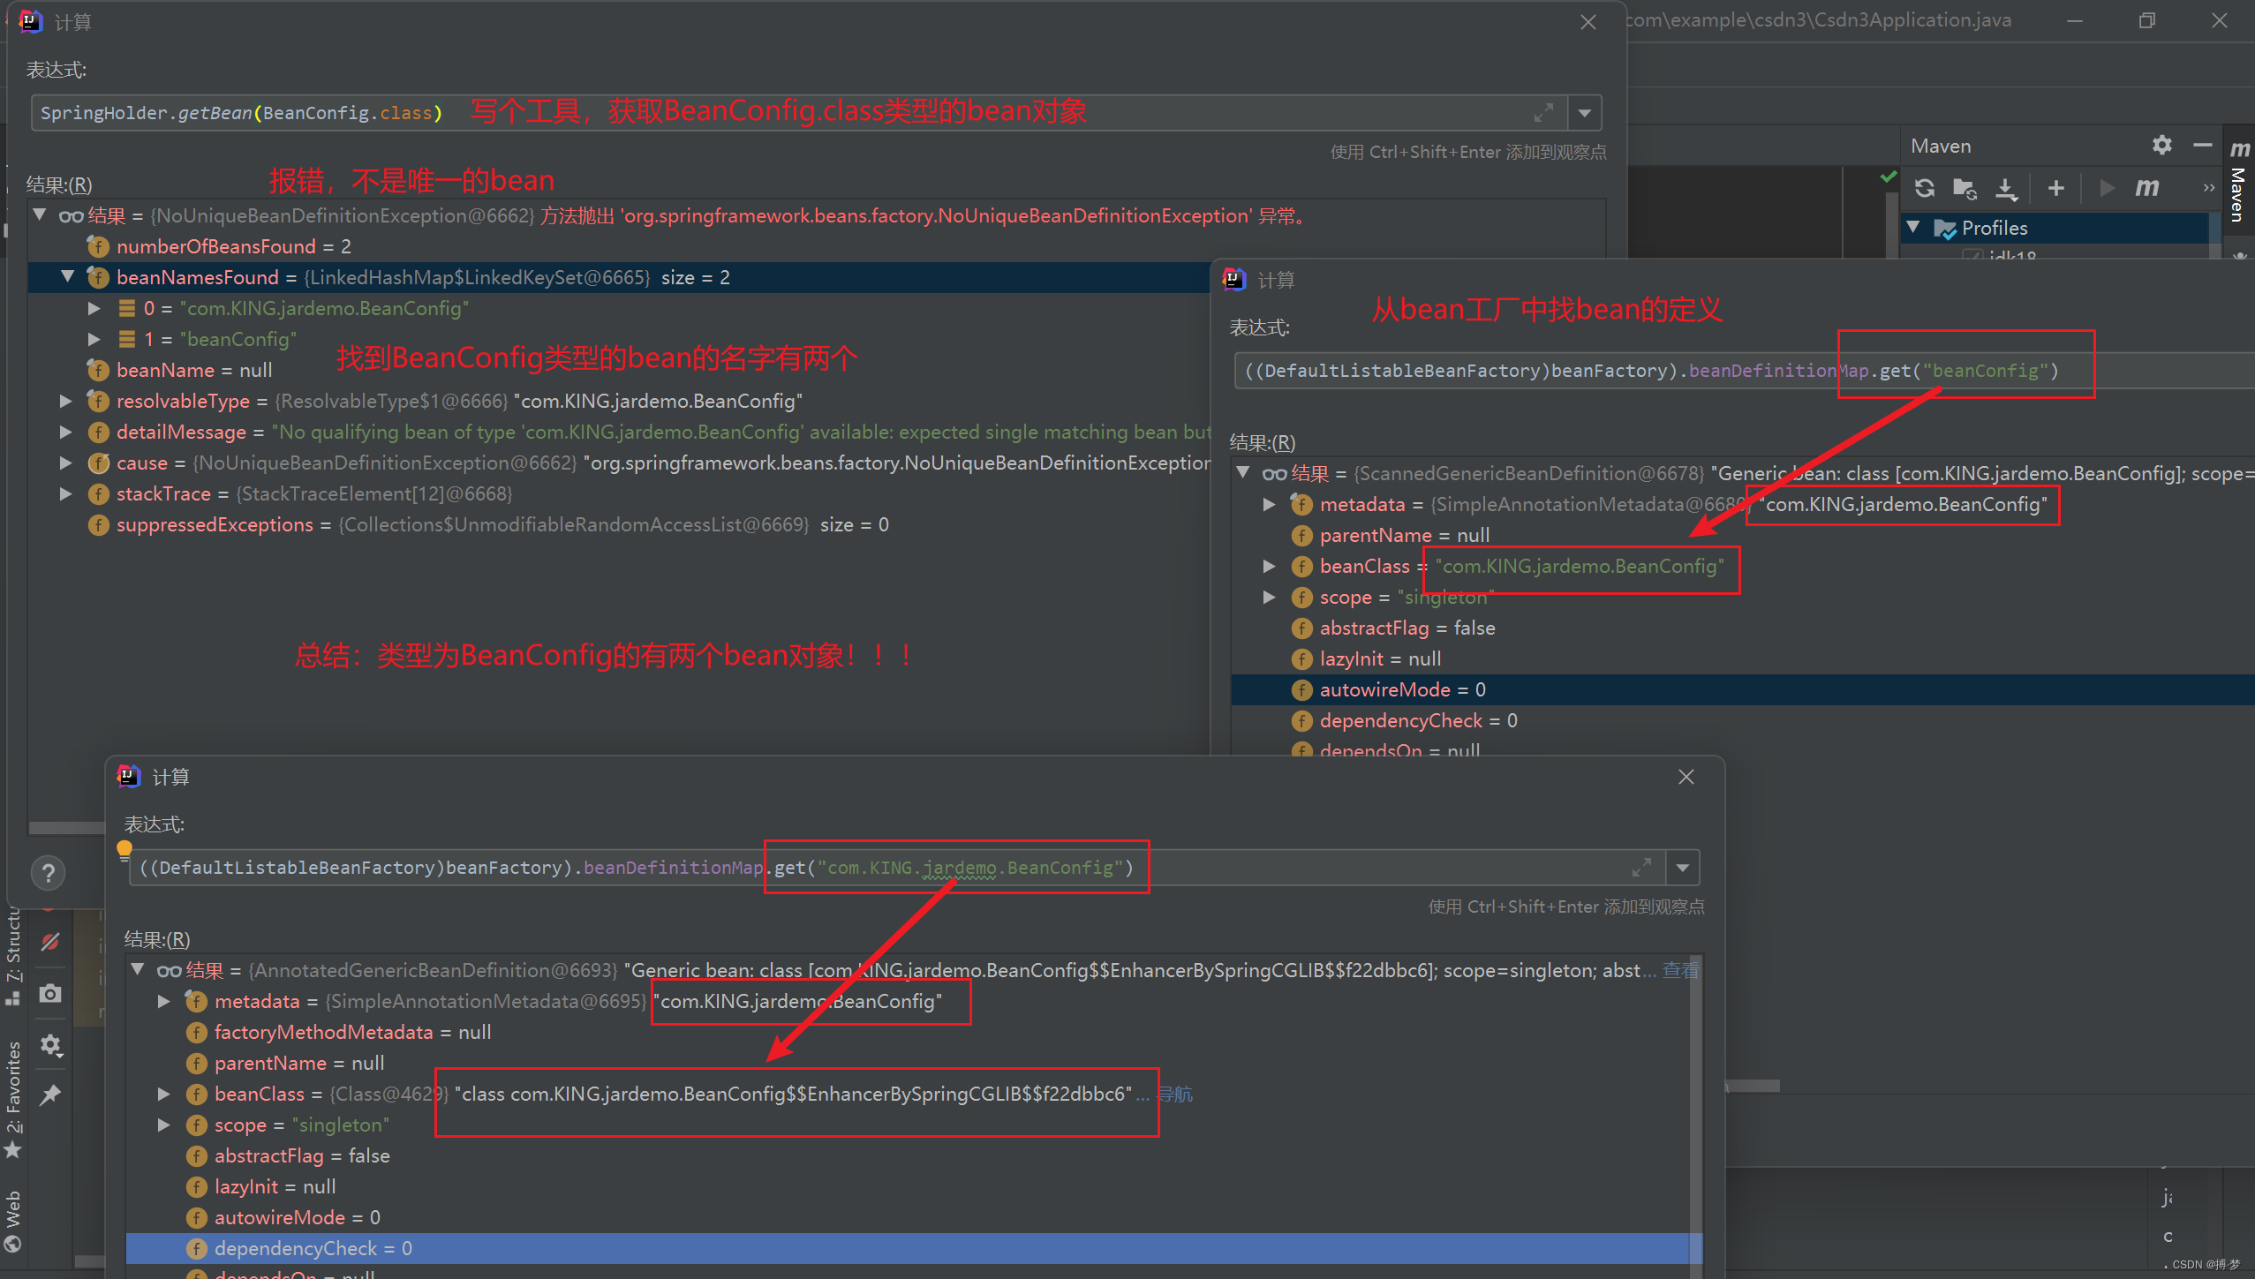Close the bottom Evaluate dialog

pos(1686,777)
